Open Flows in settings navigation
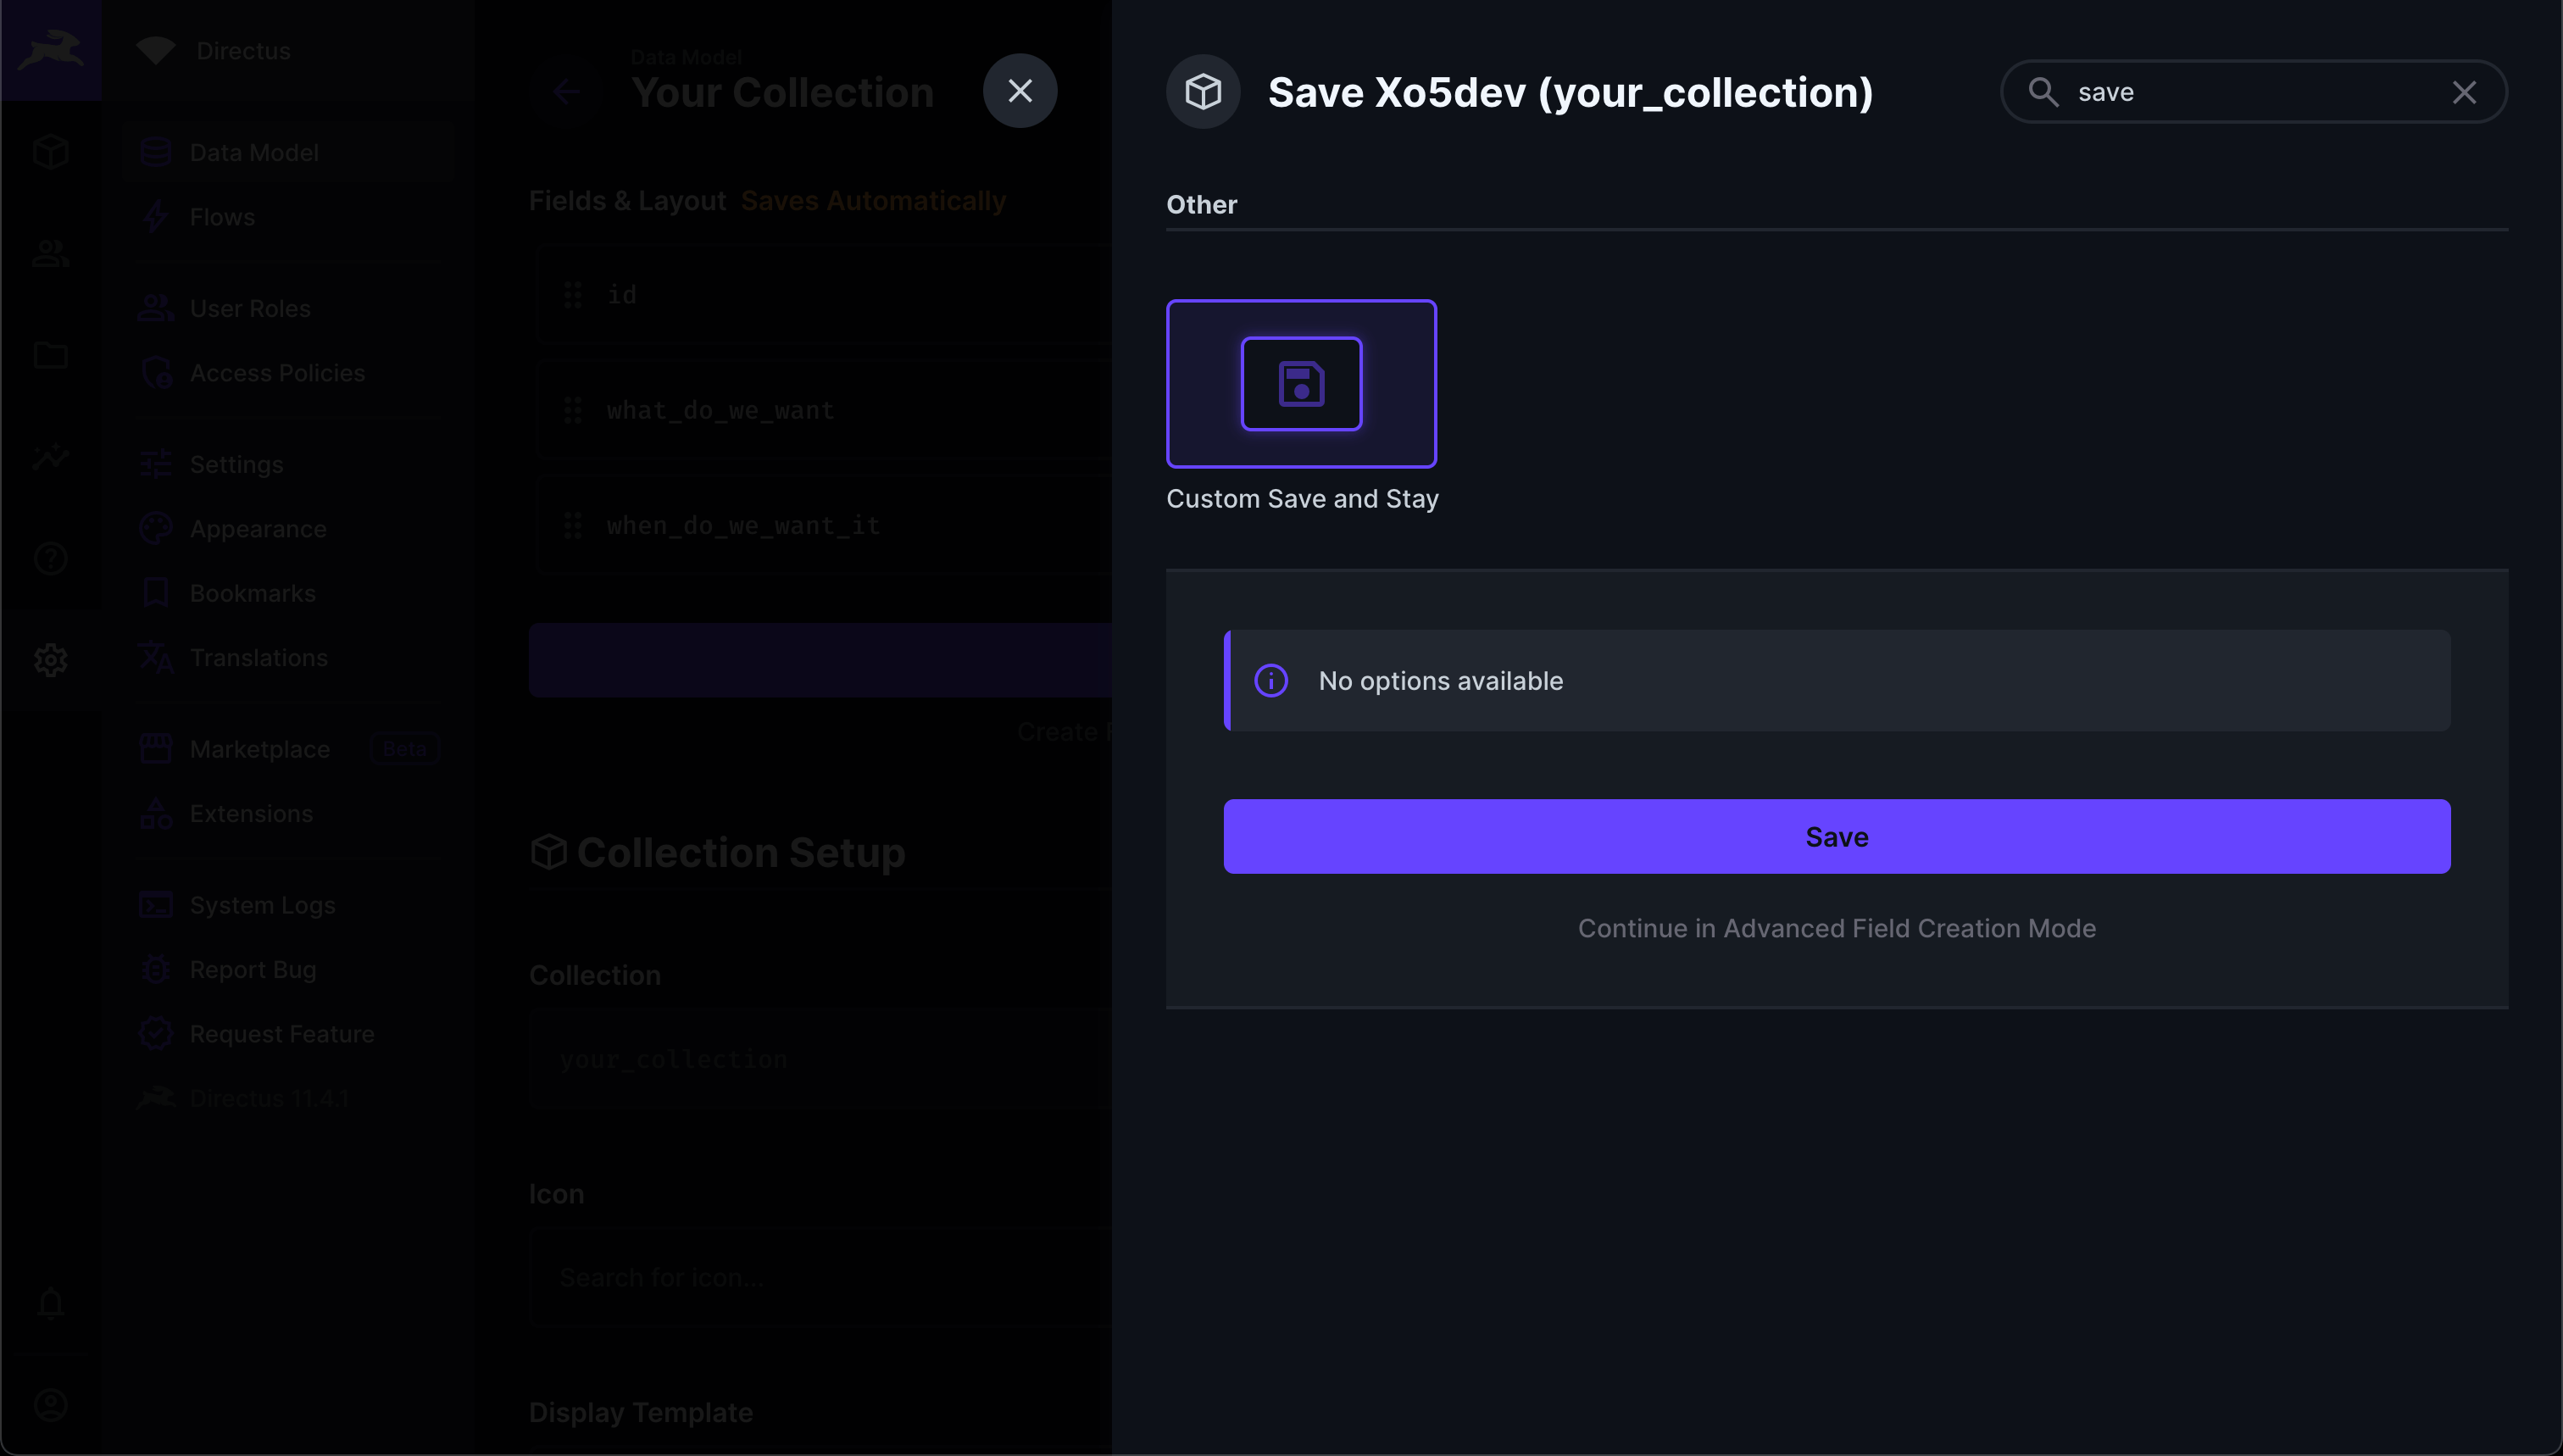Viewport: 2563px width, 1456px height. click(x=222, y=217)
